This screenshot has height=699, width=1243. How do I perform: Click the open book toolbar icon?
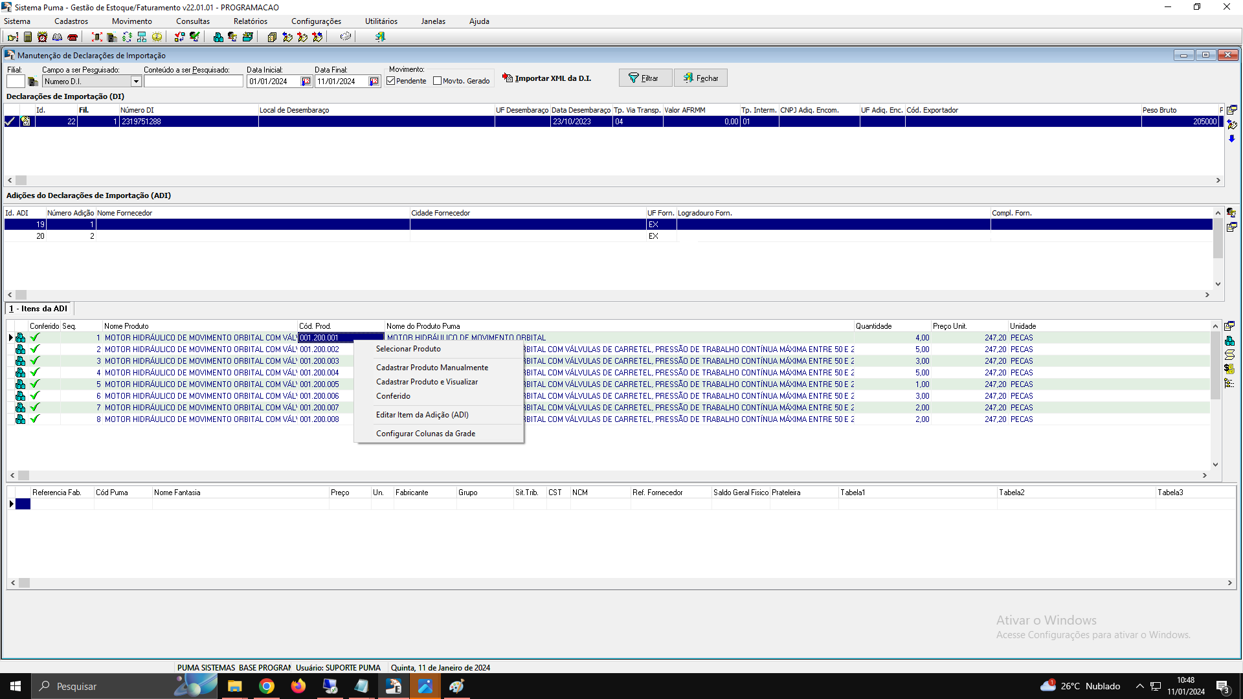click(57, 37)
